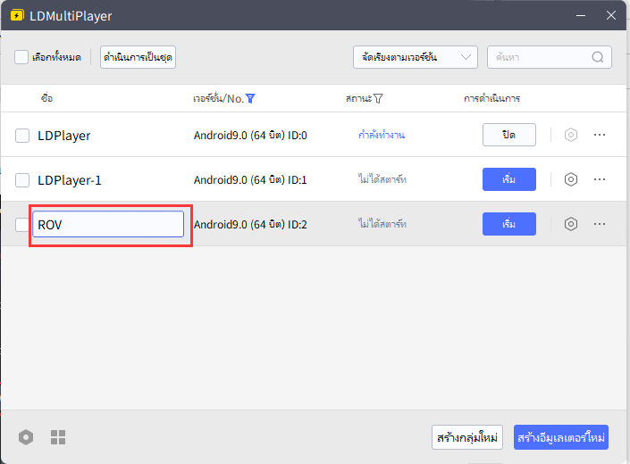Screen dimensions: 630x464
Task: Start the LDPlayer-1 instance
Action: (x=509, y=179)
